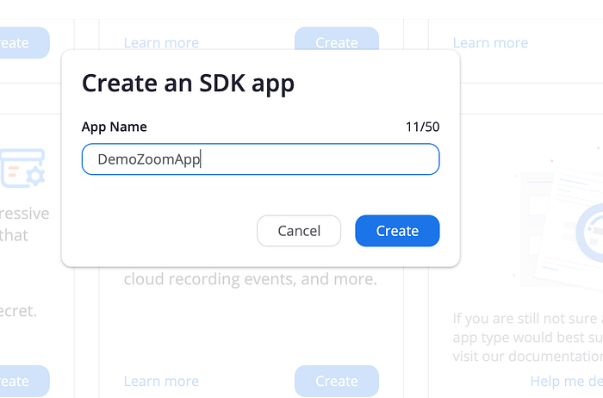Image resolution: width=603 pixels, height=398 pixels.
Task: Click the faded Create button above the dialog
Action: pos(337,40)
